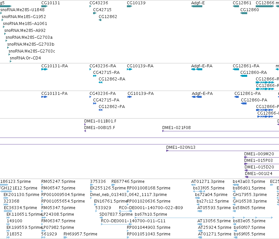Select the CG43236 gene label
279x239 pixels.
tap(99, 3)
